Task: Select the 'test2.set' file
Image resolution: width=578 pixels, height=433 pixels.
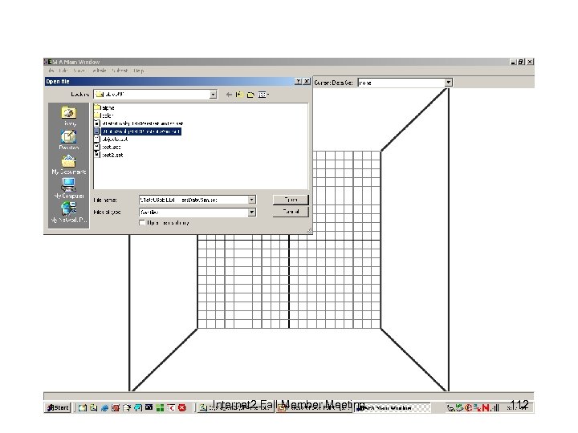Action: tap(108, 155)
